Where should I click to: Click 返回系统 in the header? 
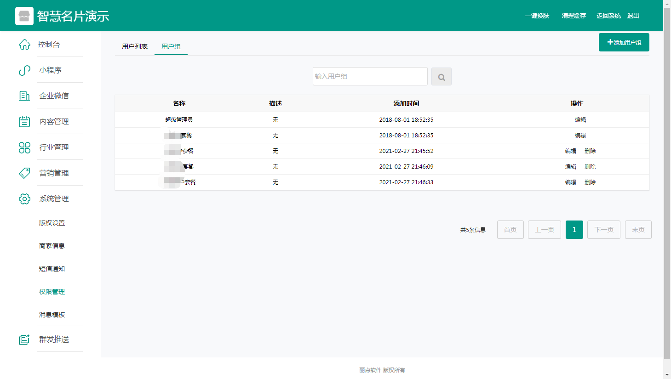coord(609,16)
